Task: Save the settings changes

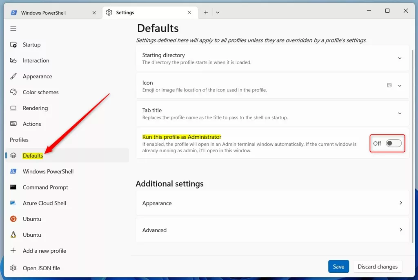Action: (x=338, y=267)
